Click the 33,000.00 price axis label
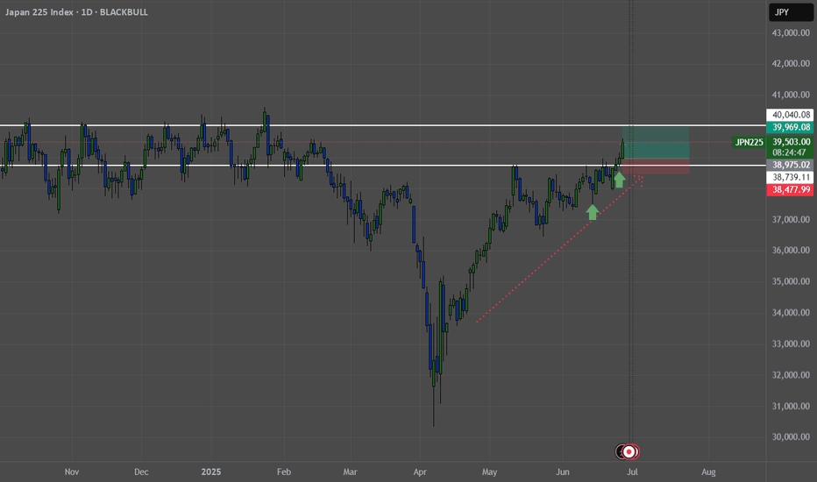The width and height of the screenshot is (817, 482). point(791,344)
